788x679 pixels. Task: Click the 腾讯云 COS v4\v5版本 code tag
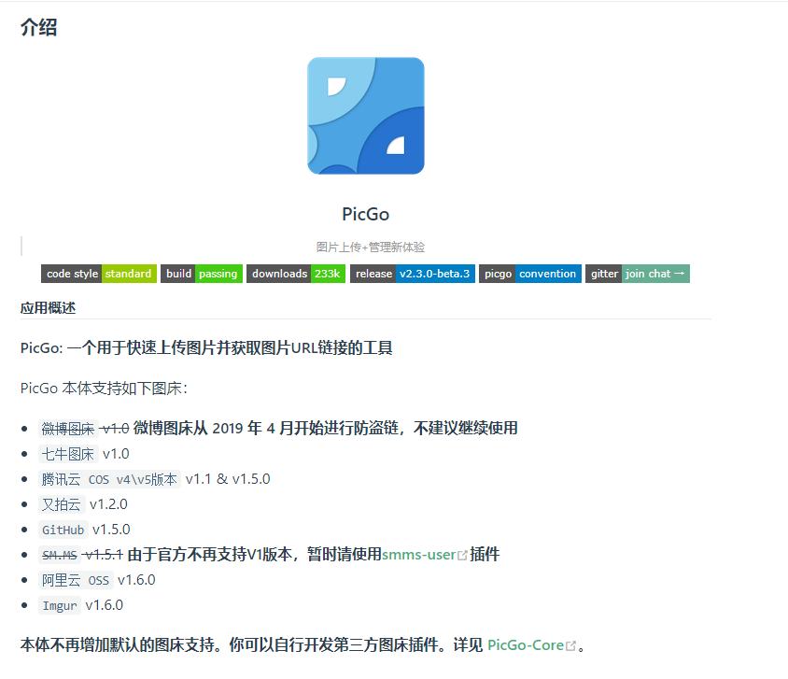point(109,479)
